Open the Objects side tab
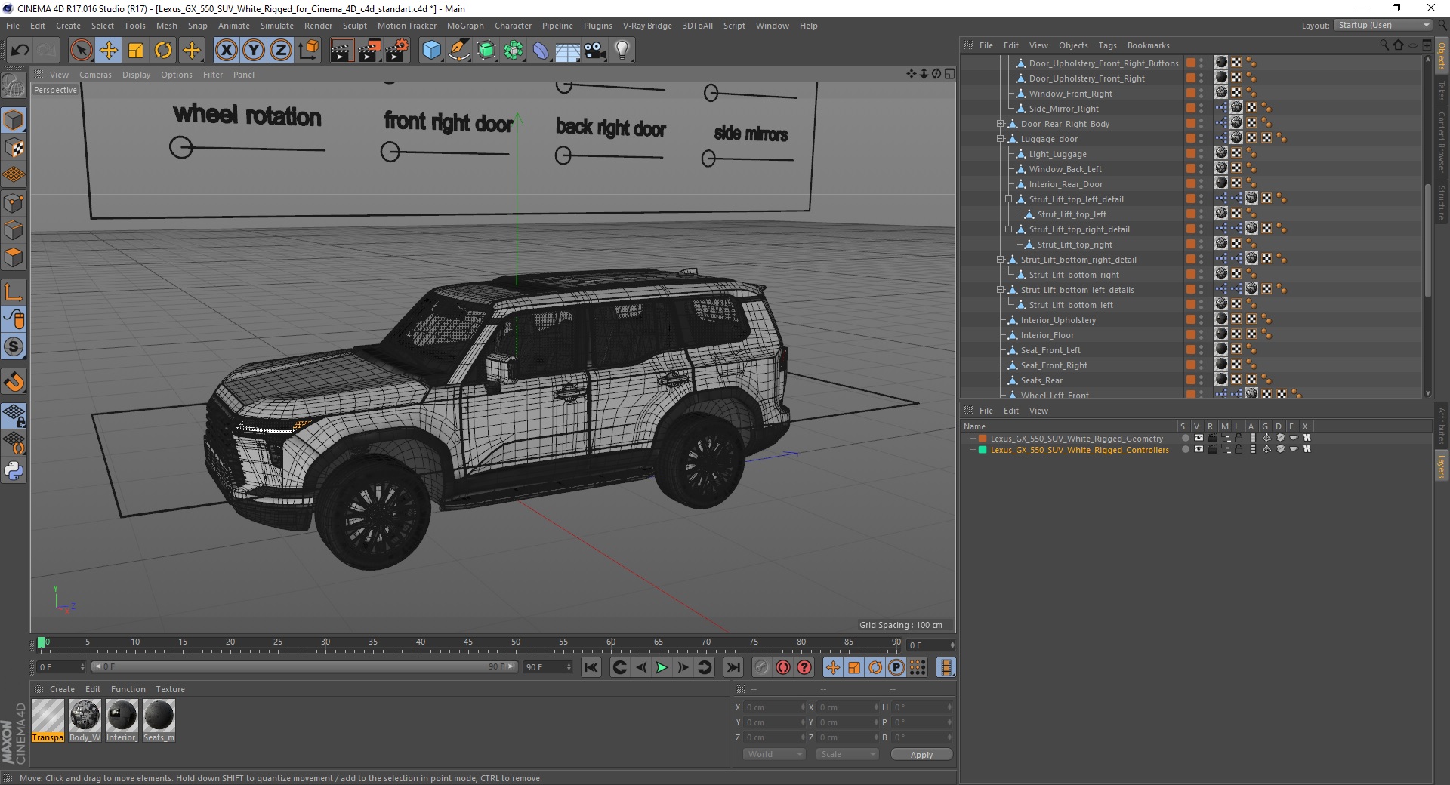The width and height of the screenshot is (1450, 785). (x=1442, y=55)
